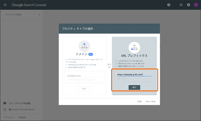Open the プライバシー link
Image resolution: width=201 pixels, height=121 pixels.
(x=9, y=117)
